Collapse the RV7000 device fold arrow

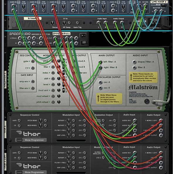pos(5,20)
